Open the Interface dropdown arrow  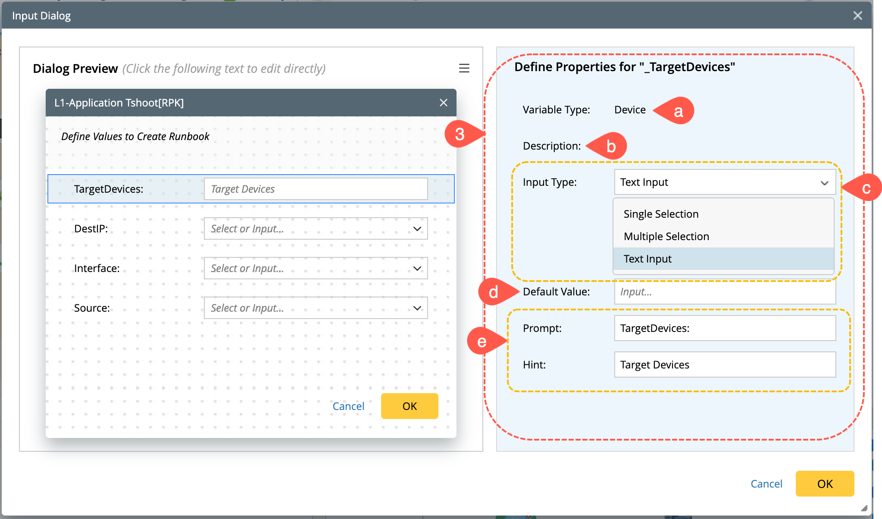click(417, 269)
